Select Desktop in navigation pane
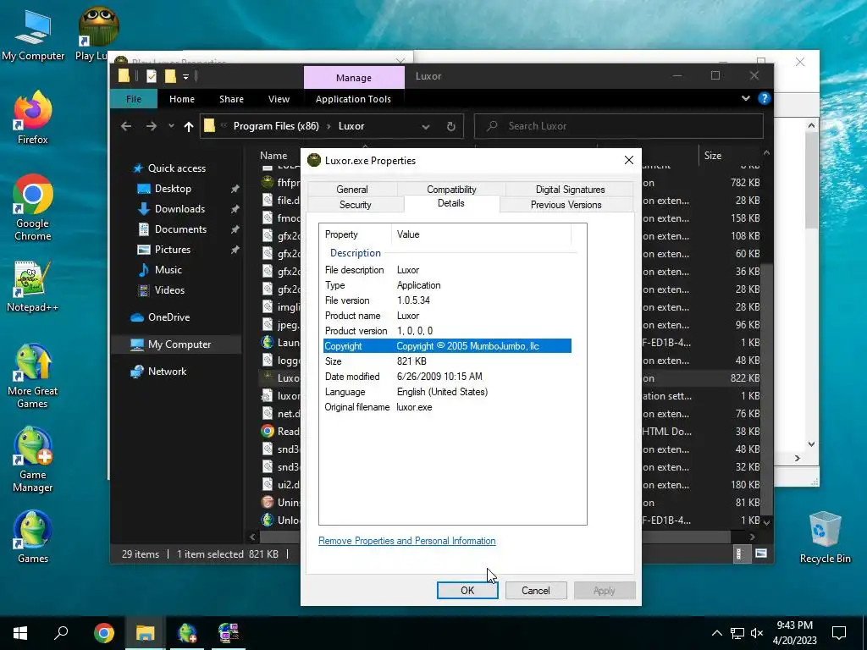Viewport: 867px width, 650px height. [x=173, y=189]
